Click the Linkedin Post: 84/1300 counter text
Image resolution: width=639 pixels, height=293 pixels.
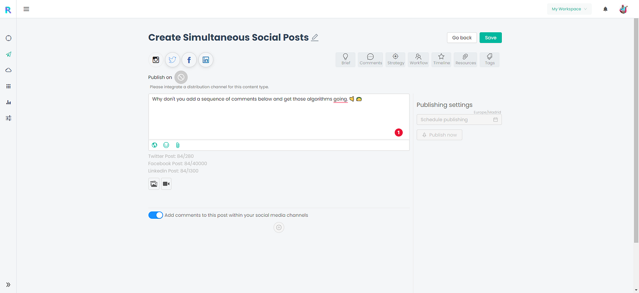[x=173, y=171]
